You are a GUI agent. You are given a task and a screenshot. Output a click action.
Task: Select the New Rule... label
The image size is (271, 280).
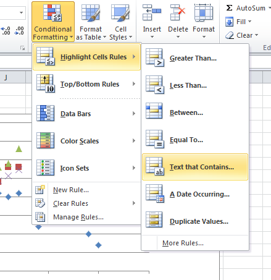(x=71, y=190)
